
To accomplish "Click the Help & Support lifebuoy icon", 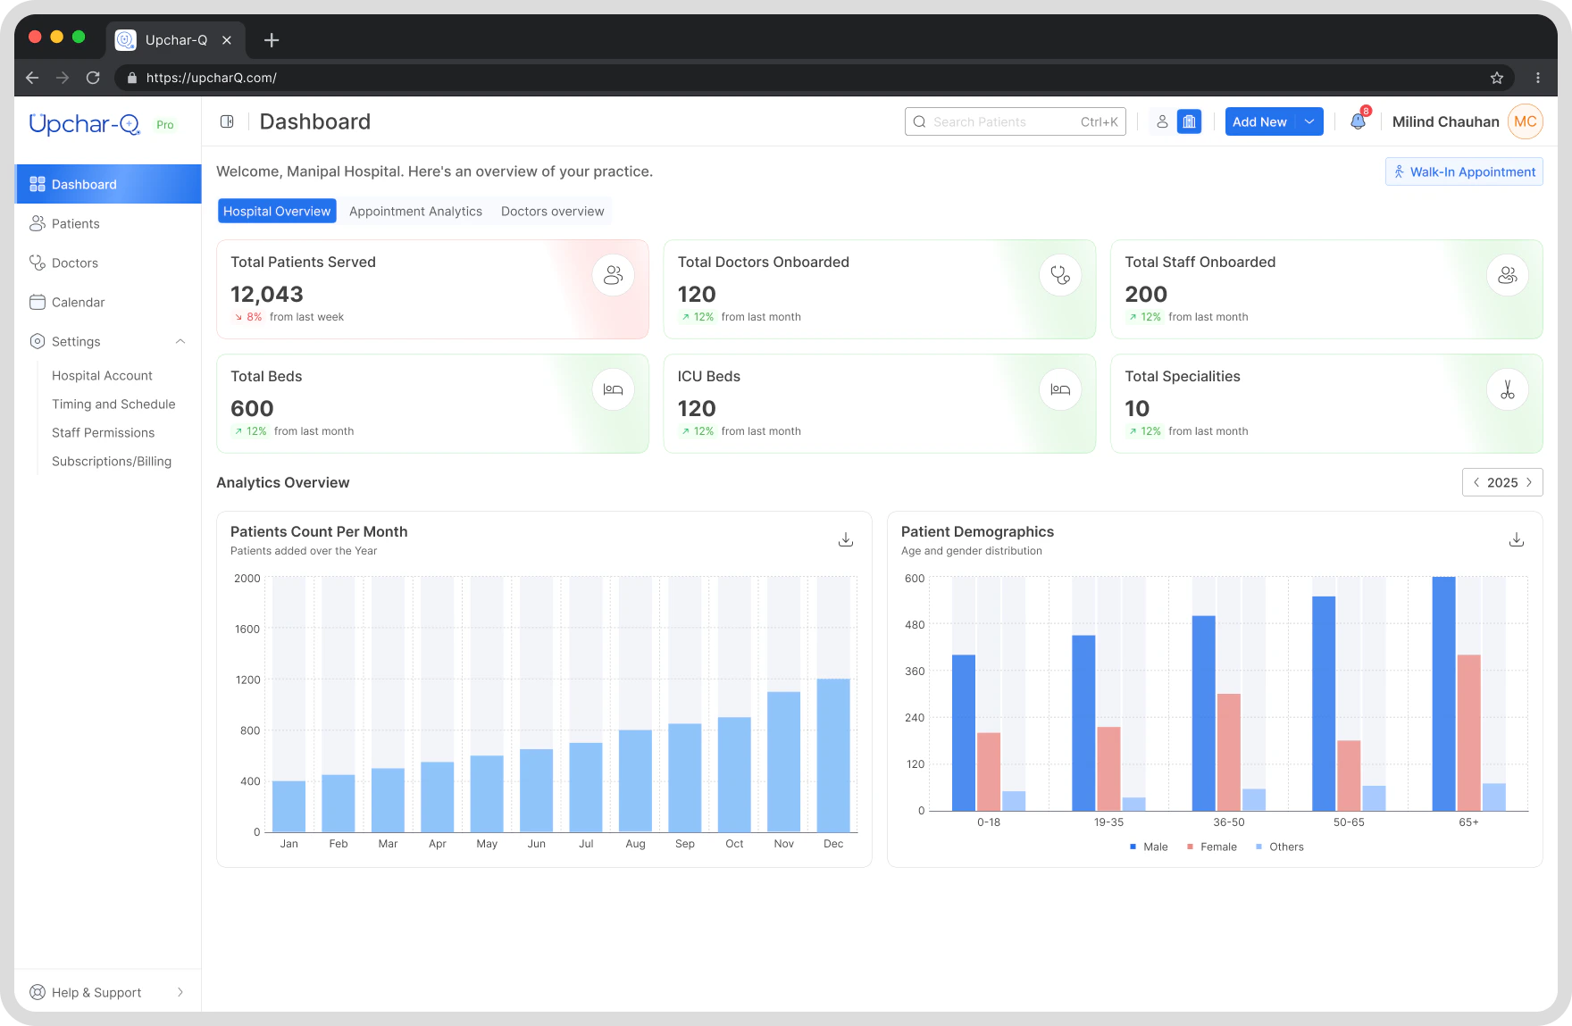I will tap(38, 992).
